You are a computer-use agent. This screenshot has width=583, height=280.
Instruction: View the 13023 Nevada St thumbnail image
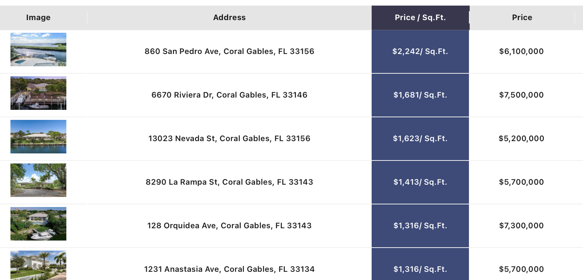(38, 137)
